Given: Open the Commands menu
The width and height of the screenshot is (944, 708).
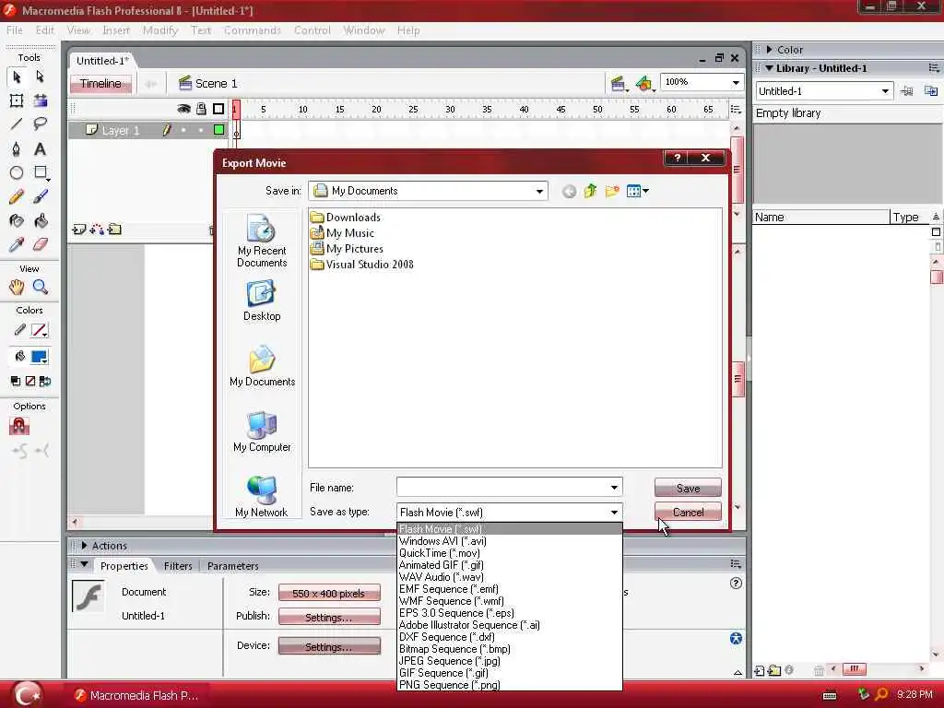Looking at the screenshot, I should (253, 30).
